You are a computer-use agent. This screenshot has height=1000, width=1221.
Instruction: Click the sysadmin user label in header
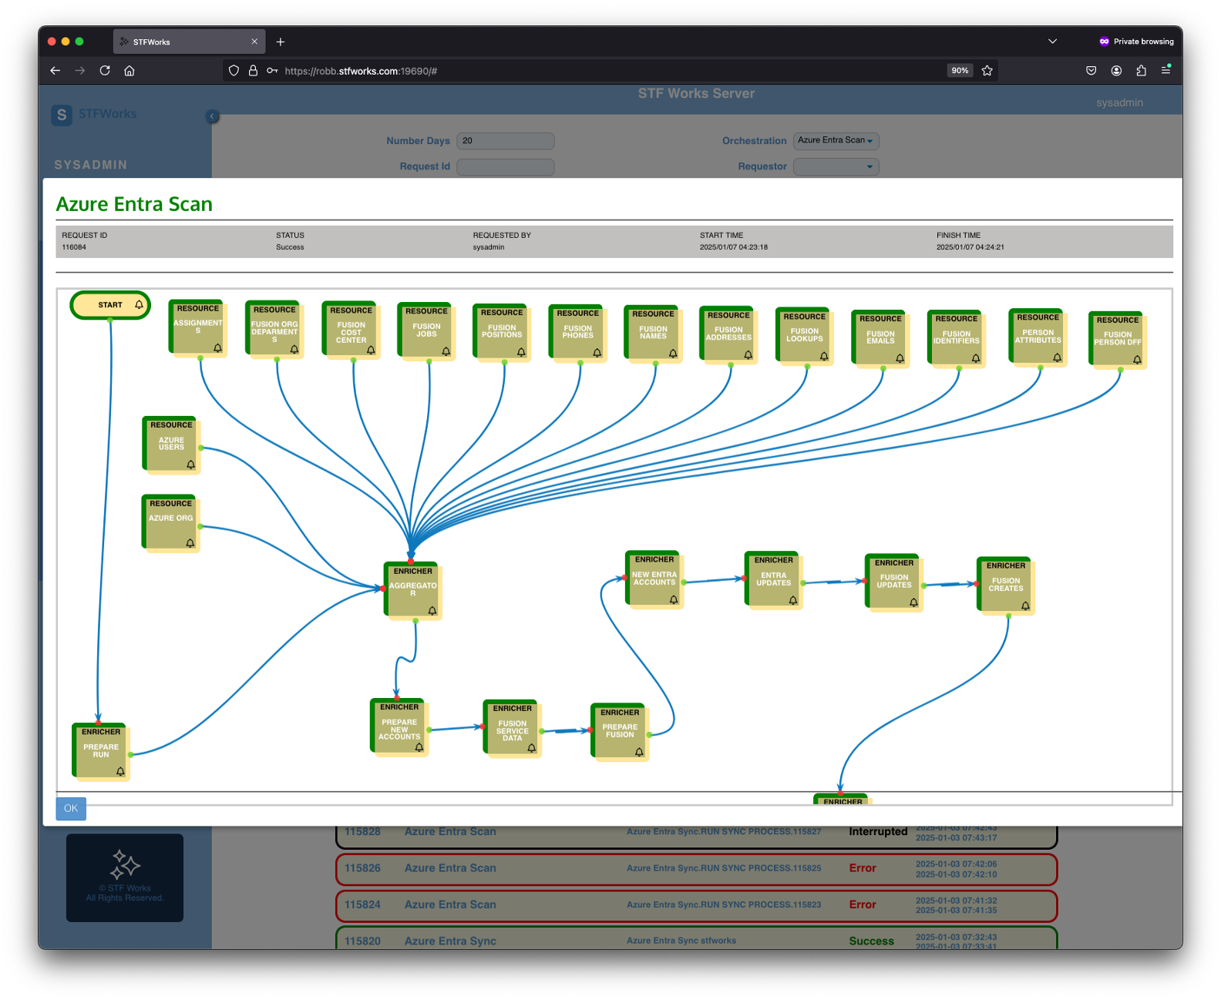pyautogui.click(x=1119, y=102)
